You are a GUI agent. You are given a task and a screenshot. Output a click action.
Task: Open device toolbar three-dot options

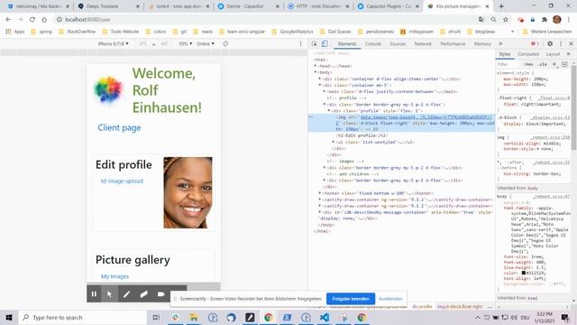pyautogui.click(x=300, y=43)
